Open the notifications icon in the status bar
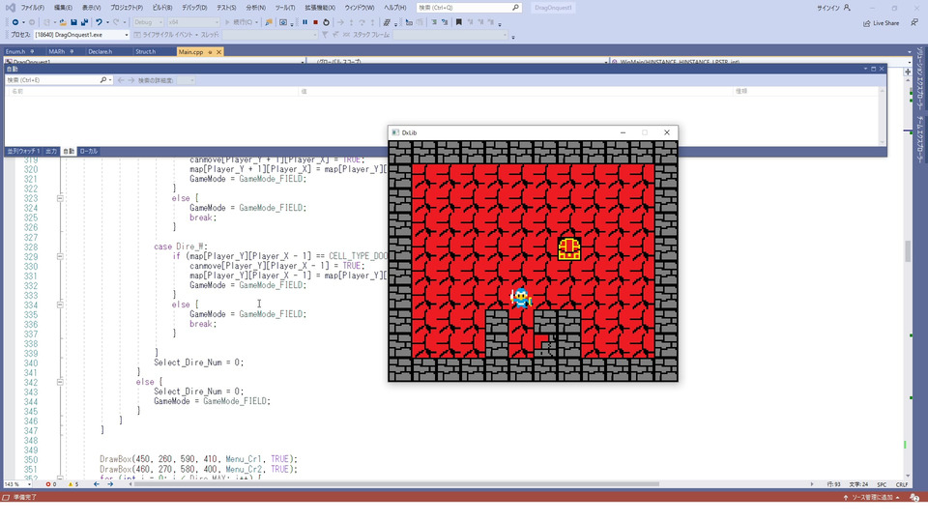928x522 pixels. [x=914, y=498]
